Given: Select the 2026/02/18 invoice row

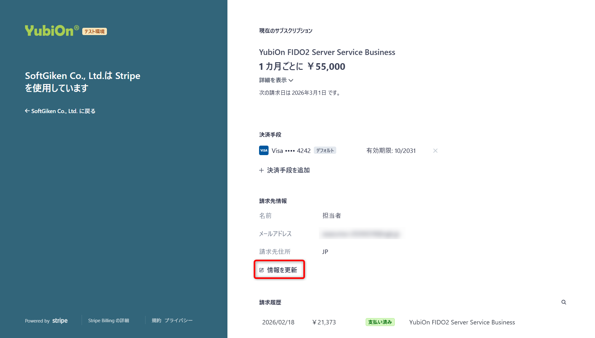Looking at the screenshot, I should coord(278,322).
